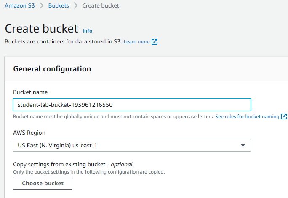Select the General configuration section header
The height and width of the screenshot is (198, 288).
52,69
